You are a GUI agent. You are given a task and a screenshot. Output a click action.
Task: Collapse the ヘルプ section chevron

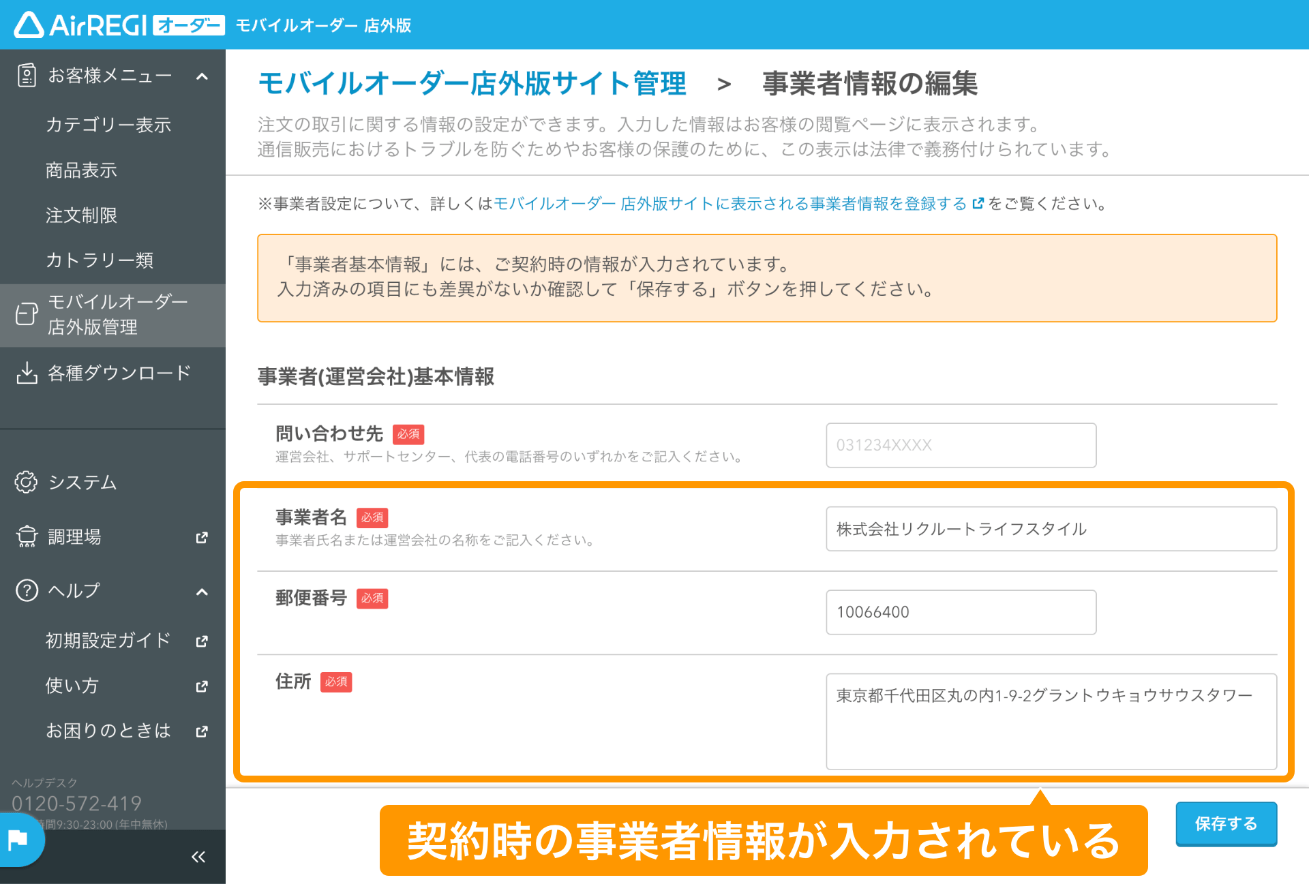202,591
